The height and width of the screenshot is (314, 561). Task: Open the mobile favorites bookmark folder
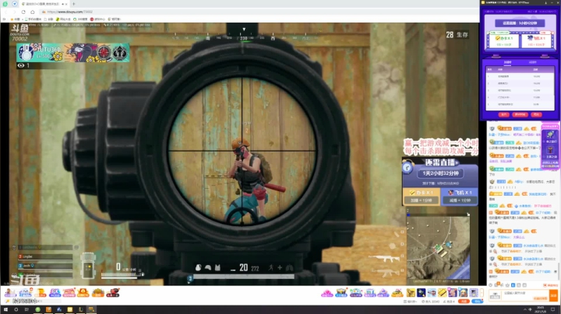pyautogui.click(x=33, y=19)
